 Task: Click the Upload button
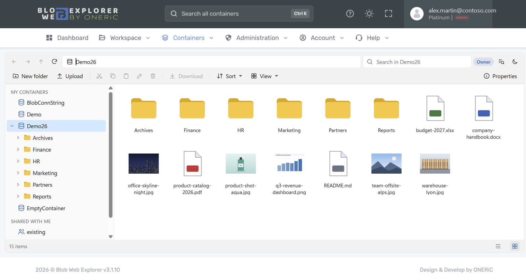[x=70, y=76]
